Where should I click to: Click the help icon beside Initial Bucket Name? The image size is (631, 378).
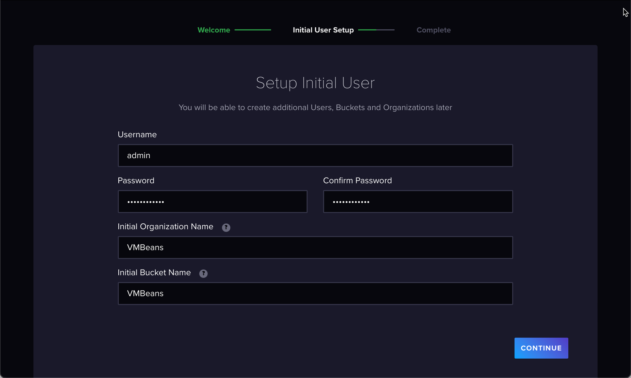click(203, 273)
